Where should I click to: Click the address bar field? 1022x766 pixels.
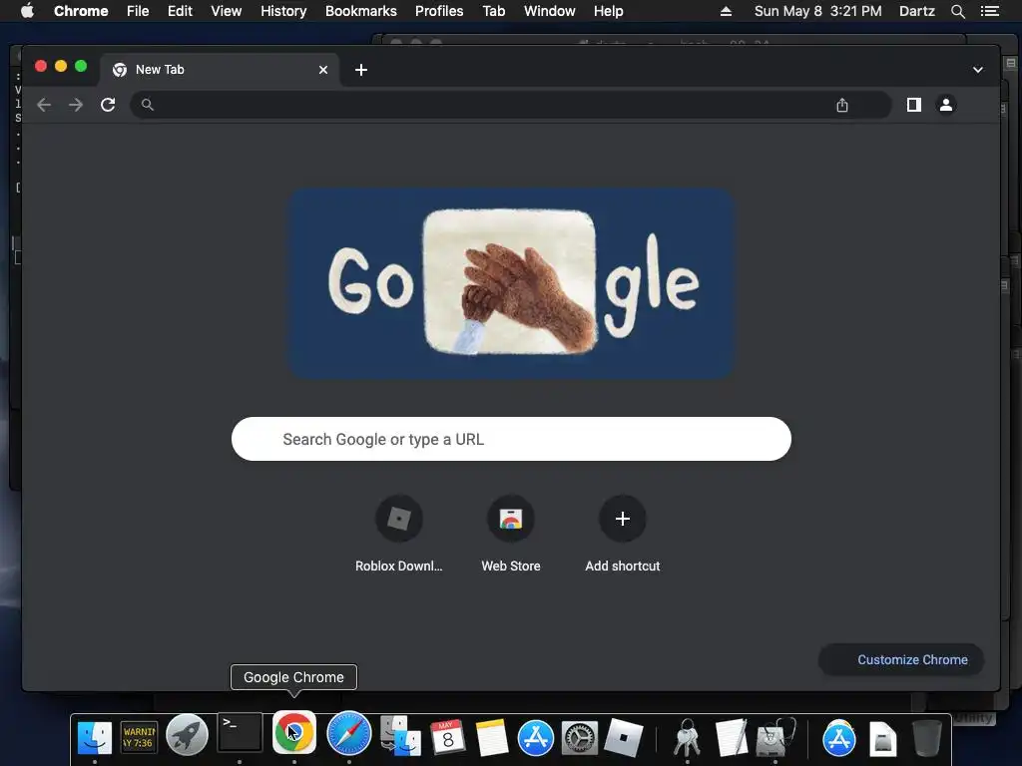point(511,104)
